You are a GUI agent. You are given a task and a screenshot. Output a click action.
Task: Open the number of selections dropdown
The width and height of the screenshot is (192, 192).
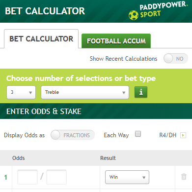(21, 92)
